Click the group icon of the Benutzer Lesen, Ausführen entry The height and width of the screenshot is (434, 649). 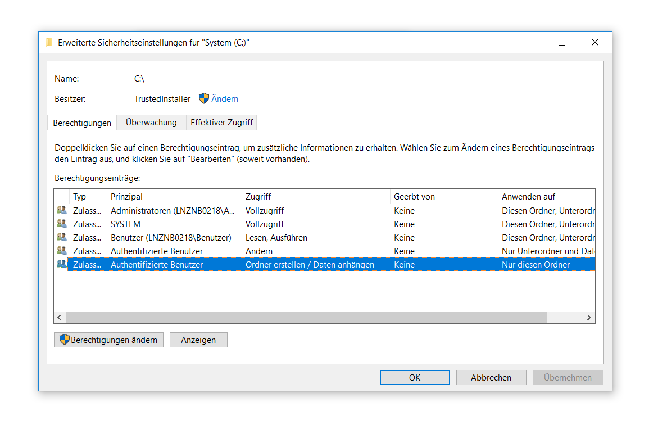(x=61, y=237)
